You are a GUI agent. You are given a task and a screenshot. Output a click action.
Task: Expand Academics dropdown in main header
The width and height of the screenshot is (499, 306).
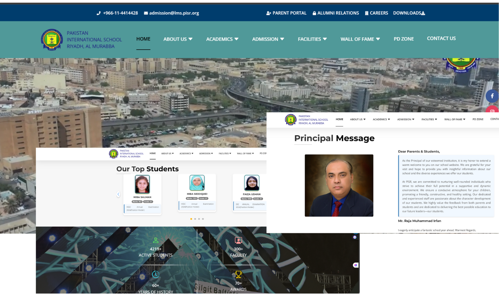222,39
